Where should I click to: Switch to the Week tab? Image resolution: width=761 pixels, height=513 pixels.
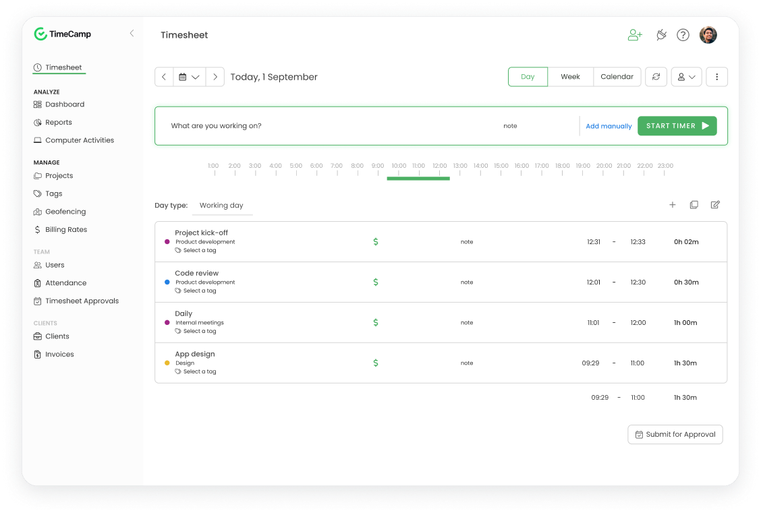[570, 76]
